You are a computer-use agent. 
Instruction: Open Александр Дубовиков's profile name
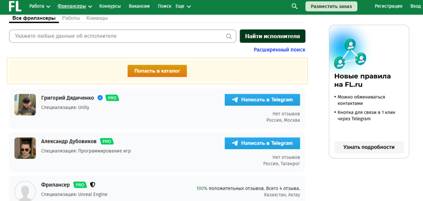69,141
